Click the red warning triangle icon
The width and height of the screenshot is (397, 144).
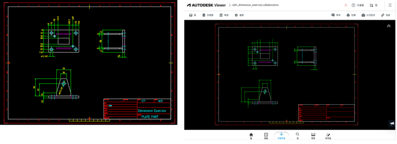[346, 5]
